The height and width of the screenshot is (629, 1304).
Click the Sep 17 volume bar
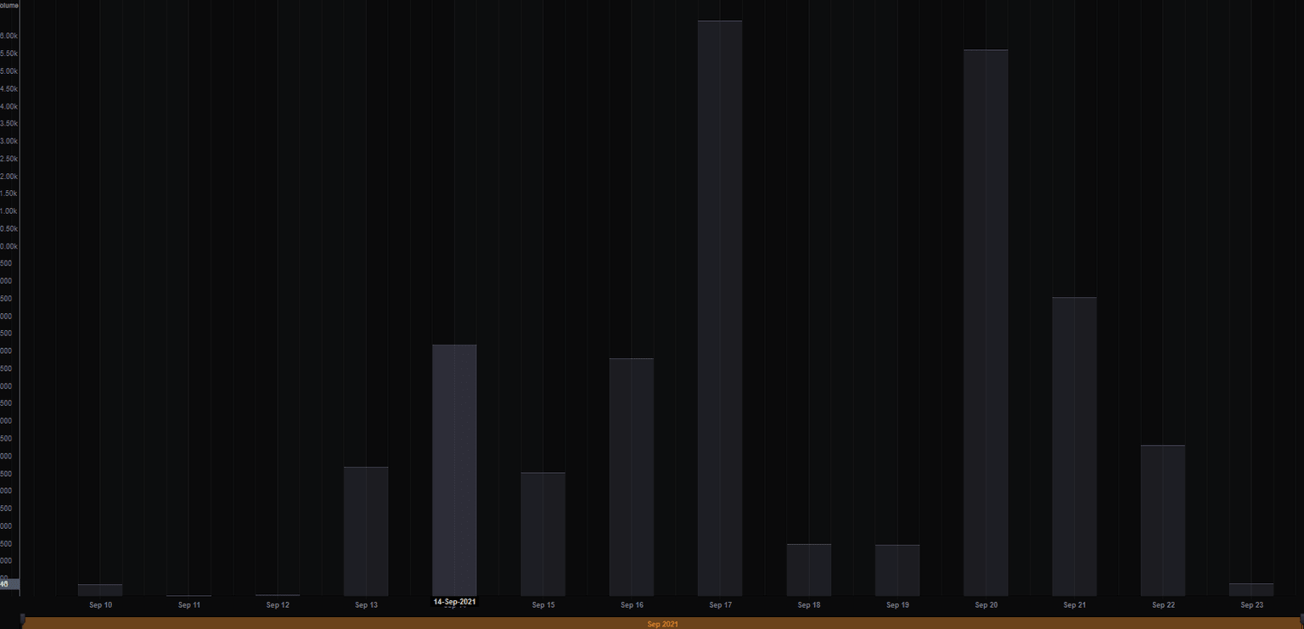tap(720, 308)
